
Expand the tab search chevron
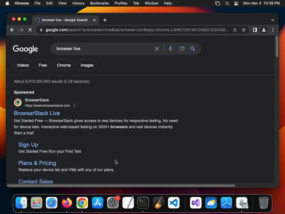coord(273,20)
